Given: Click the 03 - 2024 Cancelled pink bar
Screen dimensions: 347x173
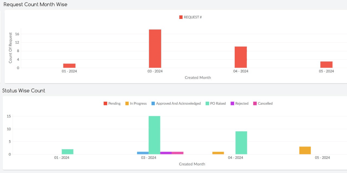Looking at the screenshot, I should click(178, 153).
